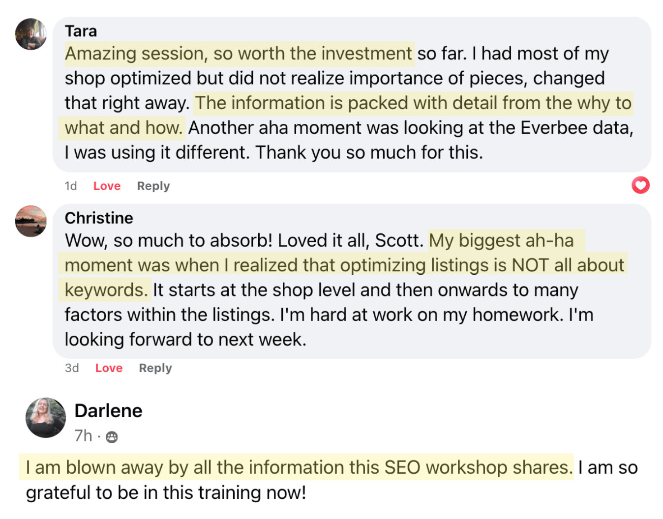The height and width of the screenshot is (519, 663).
Task: Open Darlene's post via 7h timestamp
Action: [x=83, y=436]
